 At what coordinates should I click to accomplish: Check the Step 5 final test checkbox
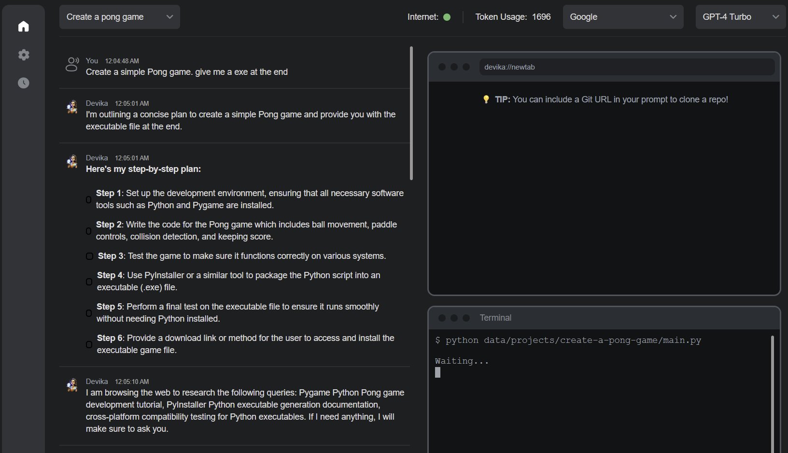click(89, 313)
